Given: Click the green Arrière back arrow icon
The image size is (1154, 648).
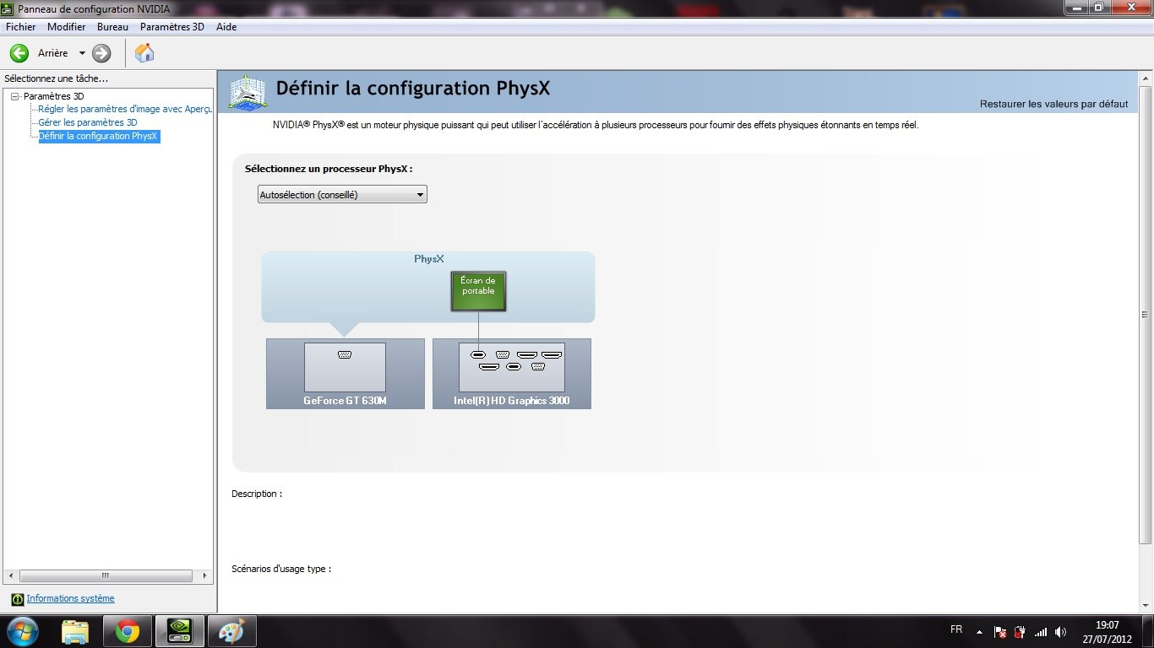Looking at the screenshot, I should pos(19,53).
